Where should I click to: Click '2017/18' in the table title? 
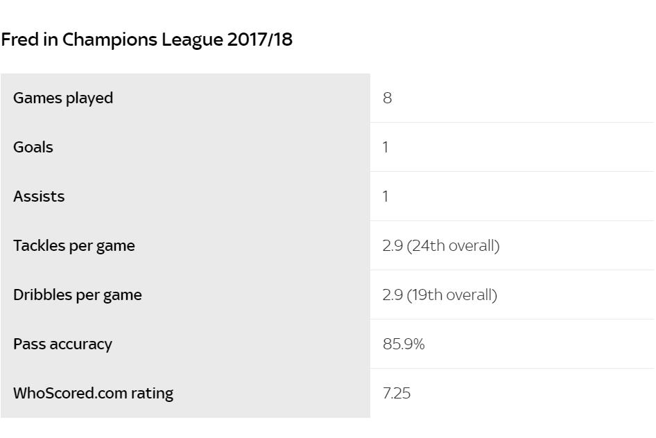[x=260, y=40]
